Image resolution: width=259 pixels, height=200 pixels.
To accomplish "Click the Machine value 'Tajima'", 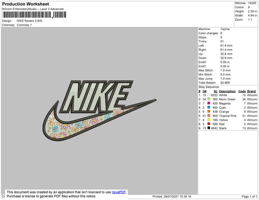I will click(x=225, y=29).
